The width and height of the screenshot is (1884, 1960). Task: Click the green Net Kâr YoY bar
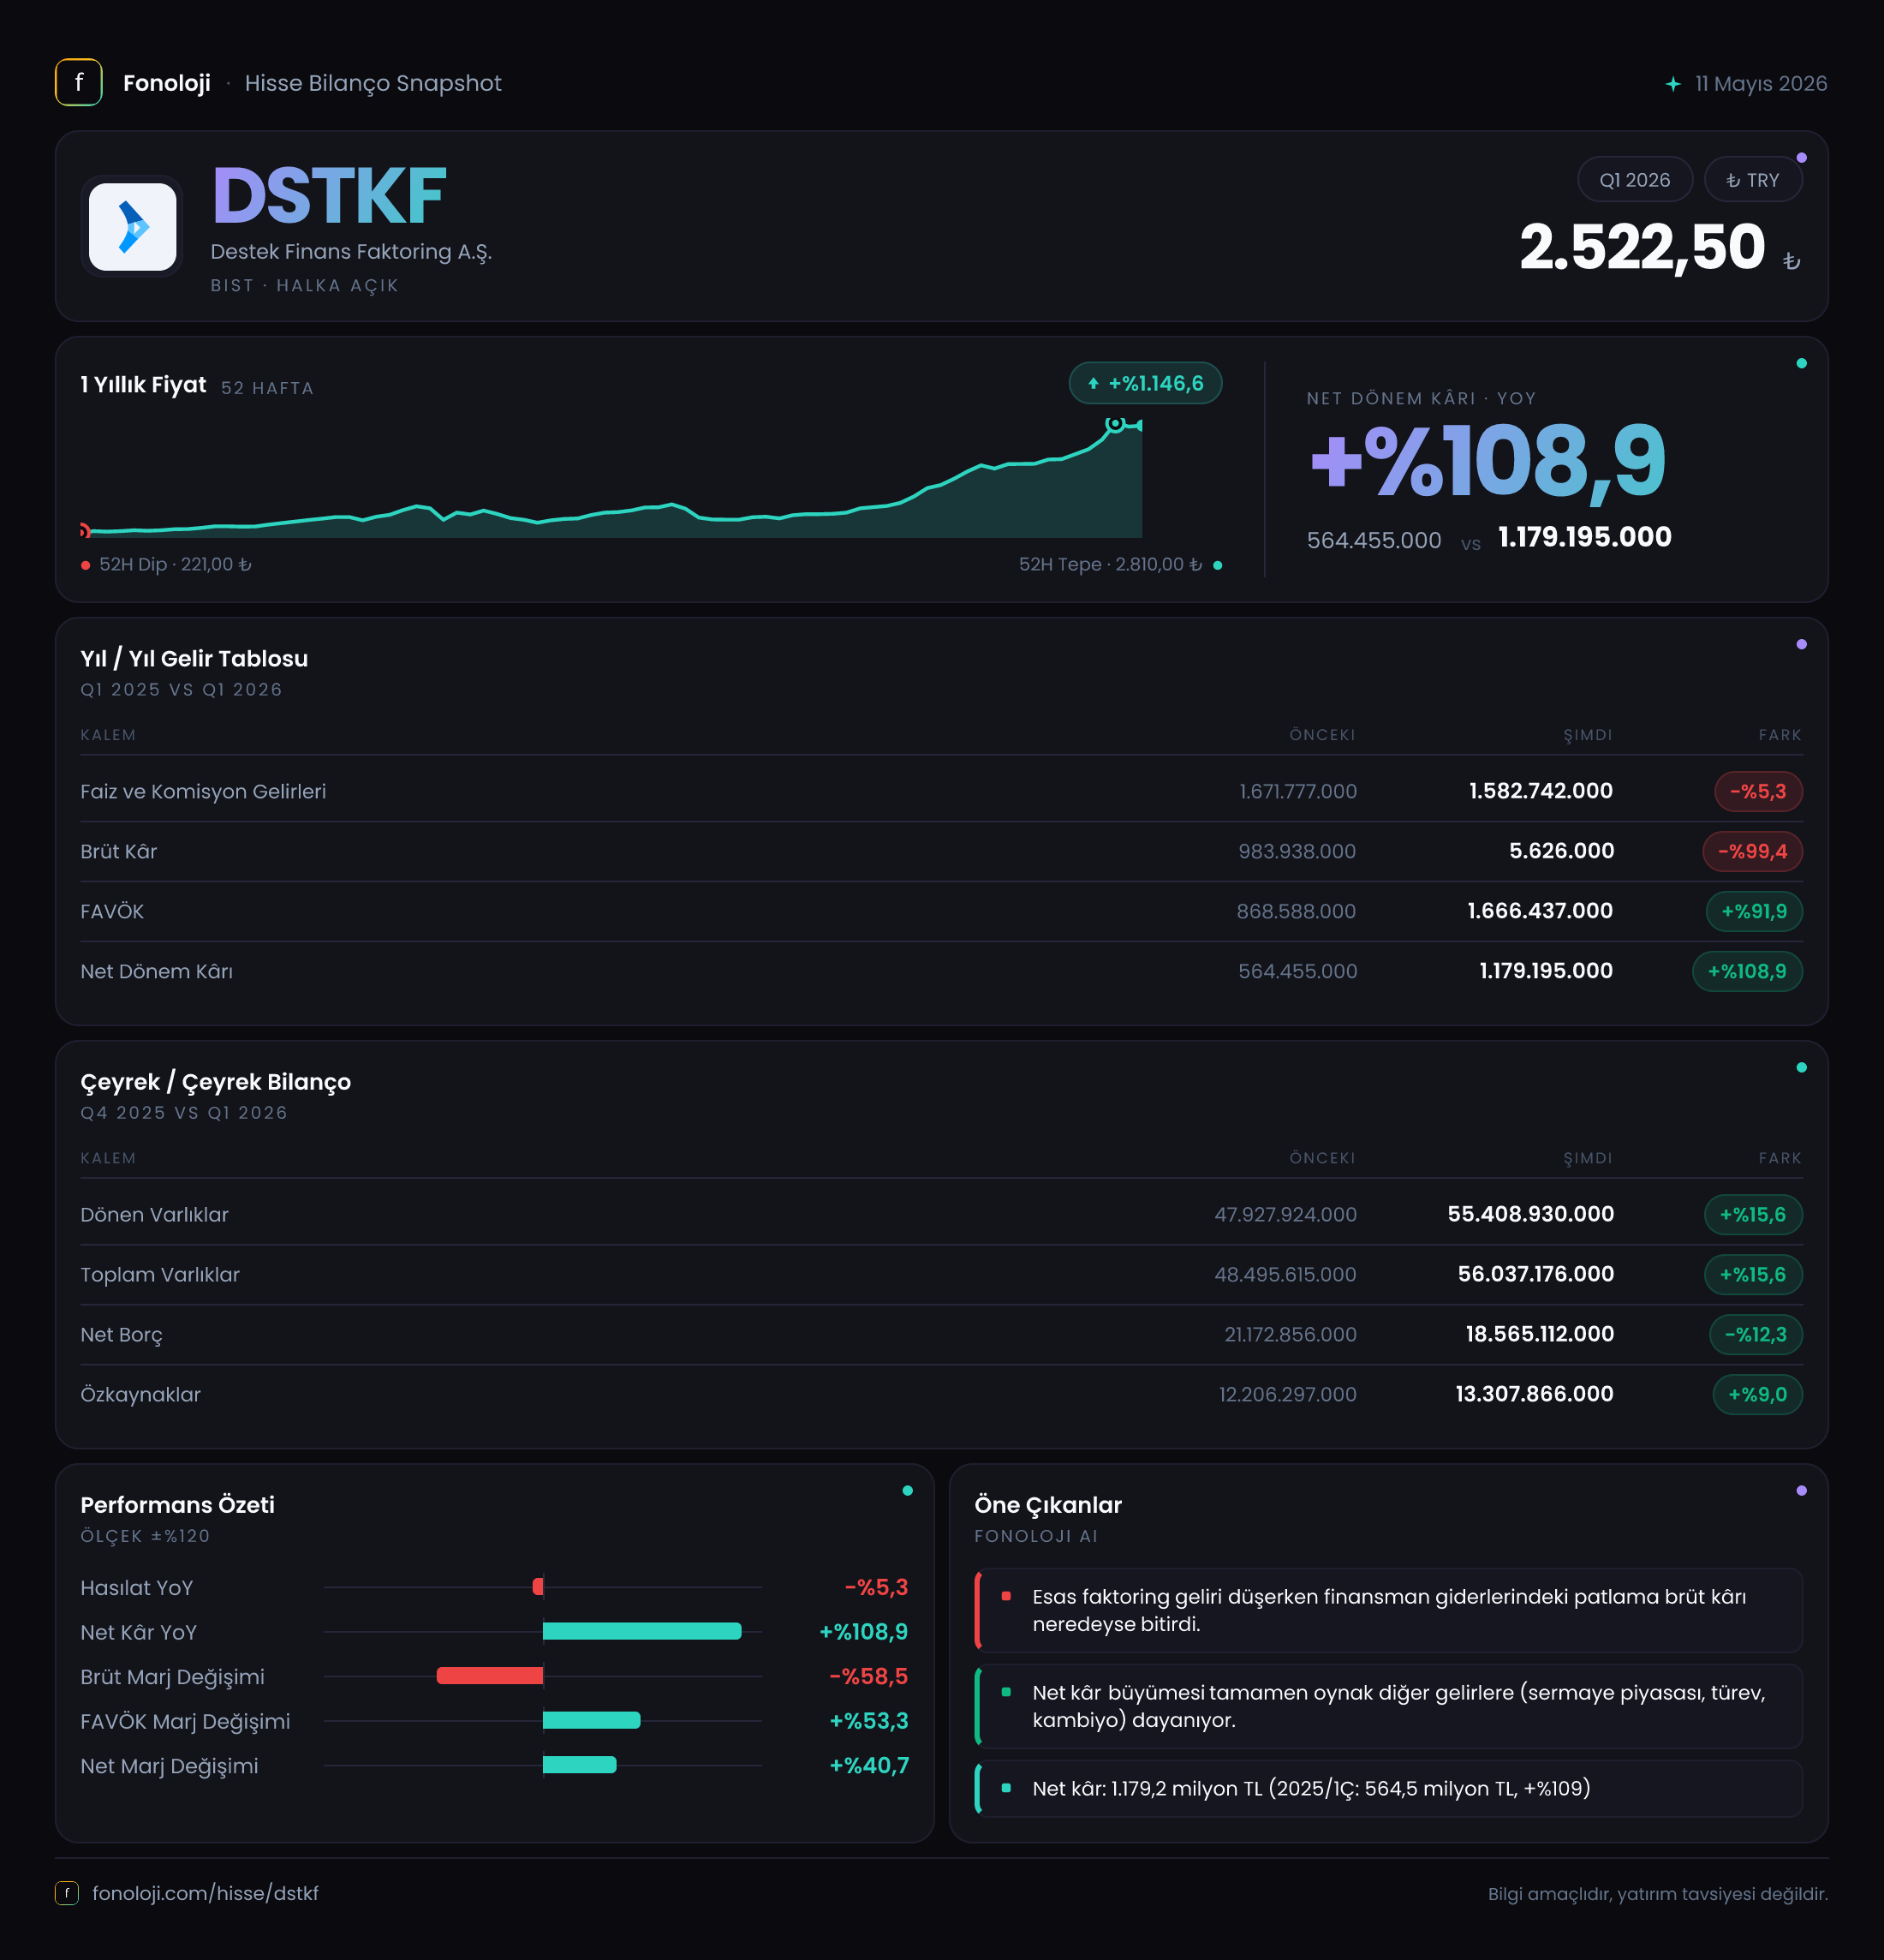tap(641, 1632)
